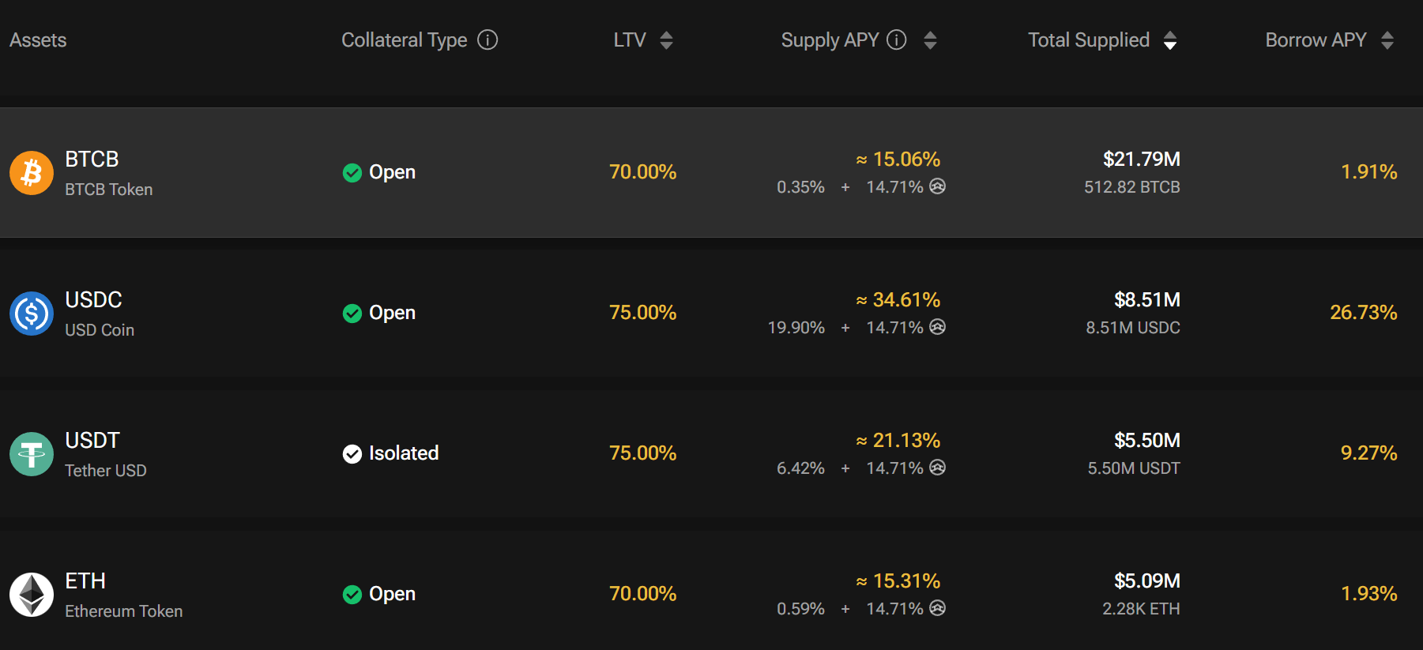
Task: Click green Open checkmark for BTCB
Action: coord(352,172)
